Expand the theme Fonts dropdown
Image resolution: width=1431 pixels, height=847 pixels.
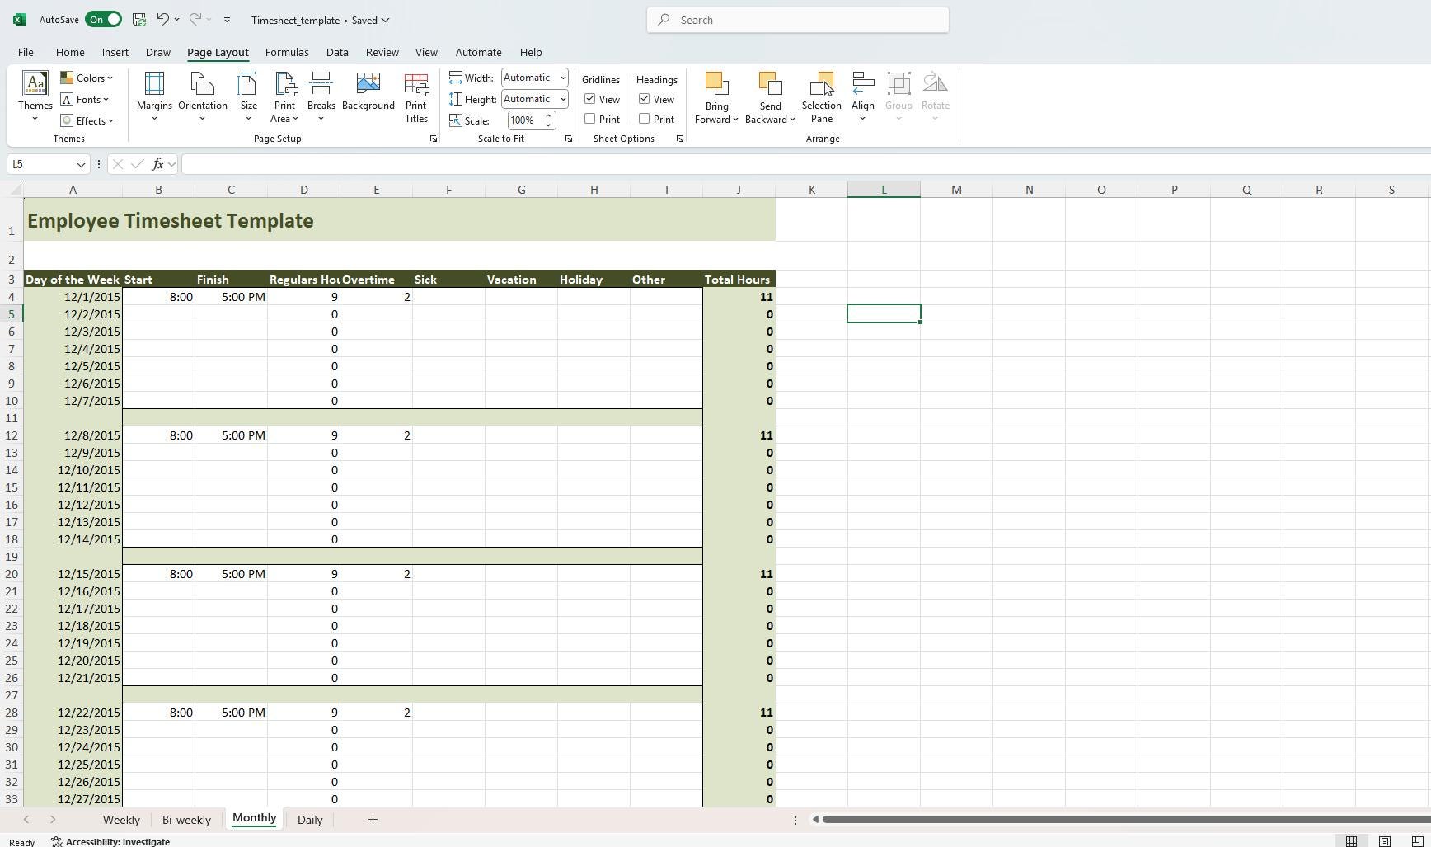tap(85, 100)
